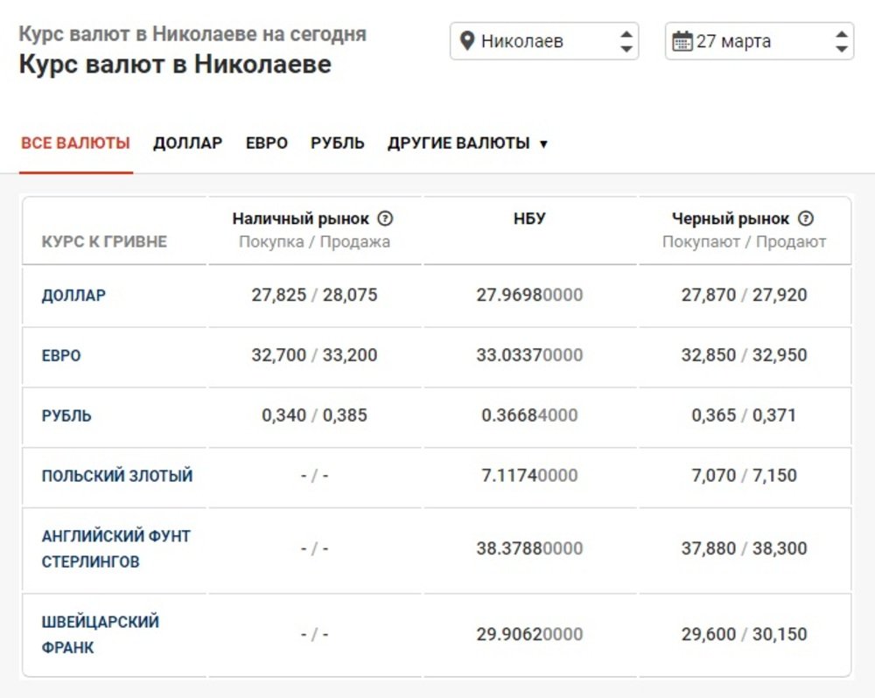
Task: Click zloty black market 7,070 / 7,150
Action: pos(744,475)
